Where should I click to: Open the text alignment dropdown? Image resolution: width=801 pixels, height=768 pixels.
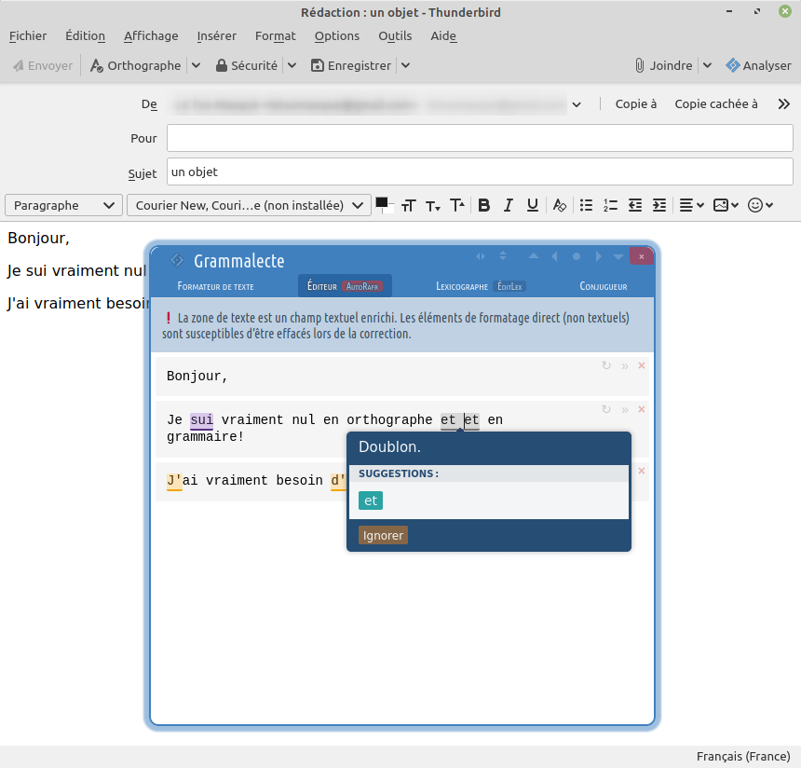[x=692, y=205]
